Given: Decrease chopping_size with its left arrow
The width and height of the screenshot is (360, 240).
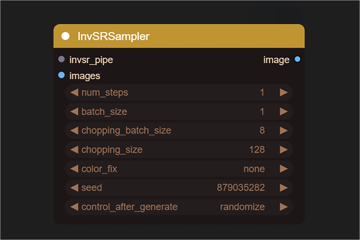Looking at the screenshot, I should point(74,150).
